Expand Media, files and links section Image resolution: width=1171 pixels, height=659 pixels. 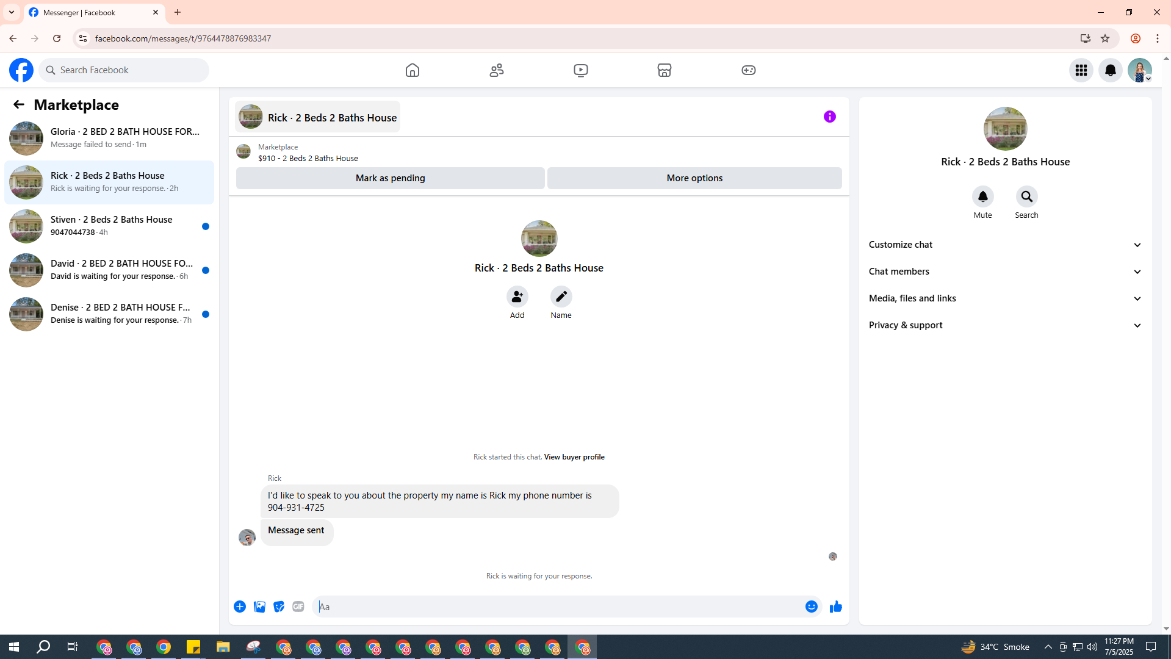tap(1006, 298)
